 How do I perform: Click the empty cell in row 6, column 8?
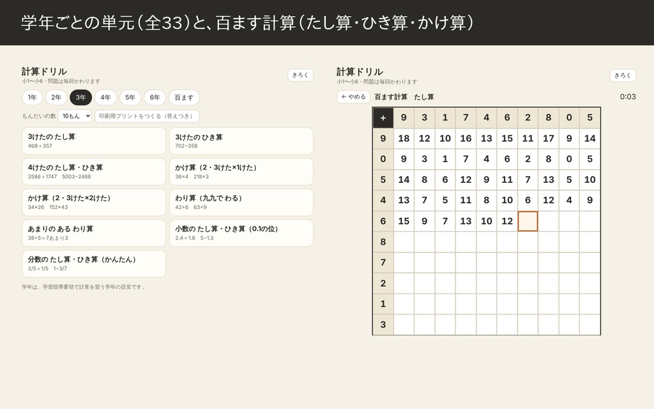click(549, 221)
